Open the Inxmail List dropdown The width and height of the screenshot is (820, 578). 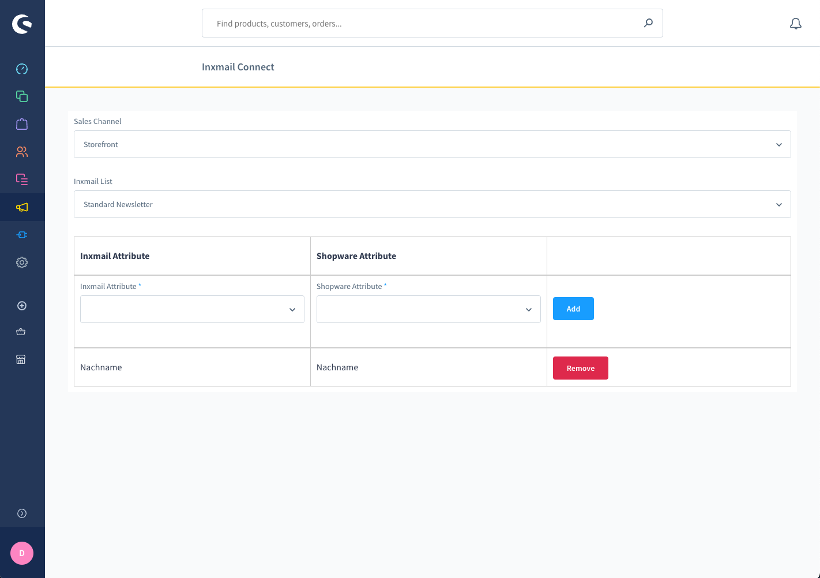[x=432, y=204]
